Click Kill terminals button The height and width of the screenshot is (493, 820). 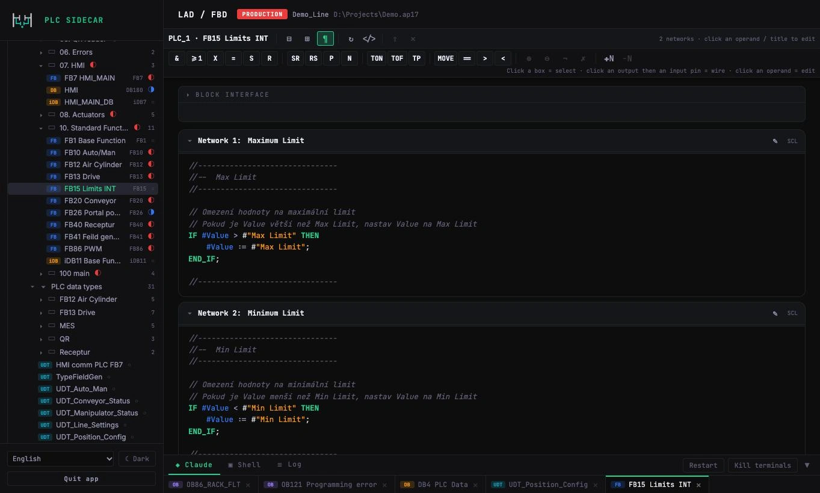pos(762,465)
